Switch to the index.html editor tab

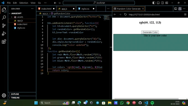click(46, 9)
